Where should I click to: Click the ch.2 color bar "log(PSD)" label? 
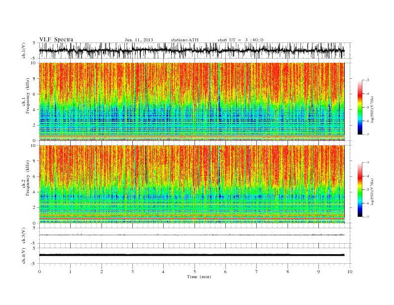point(372,191)
